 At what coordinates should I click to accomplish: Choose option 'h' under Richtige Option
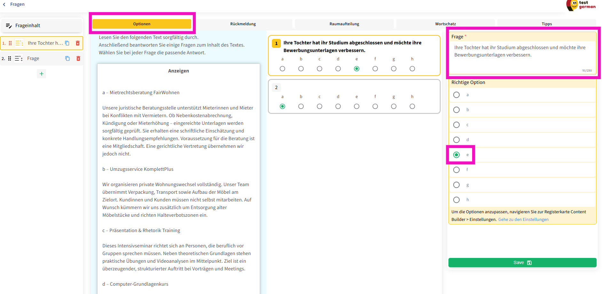point(456,200)
